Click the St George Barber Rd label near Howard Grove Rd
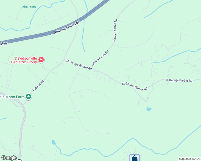201x161 pixels. tap(79, 65)
